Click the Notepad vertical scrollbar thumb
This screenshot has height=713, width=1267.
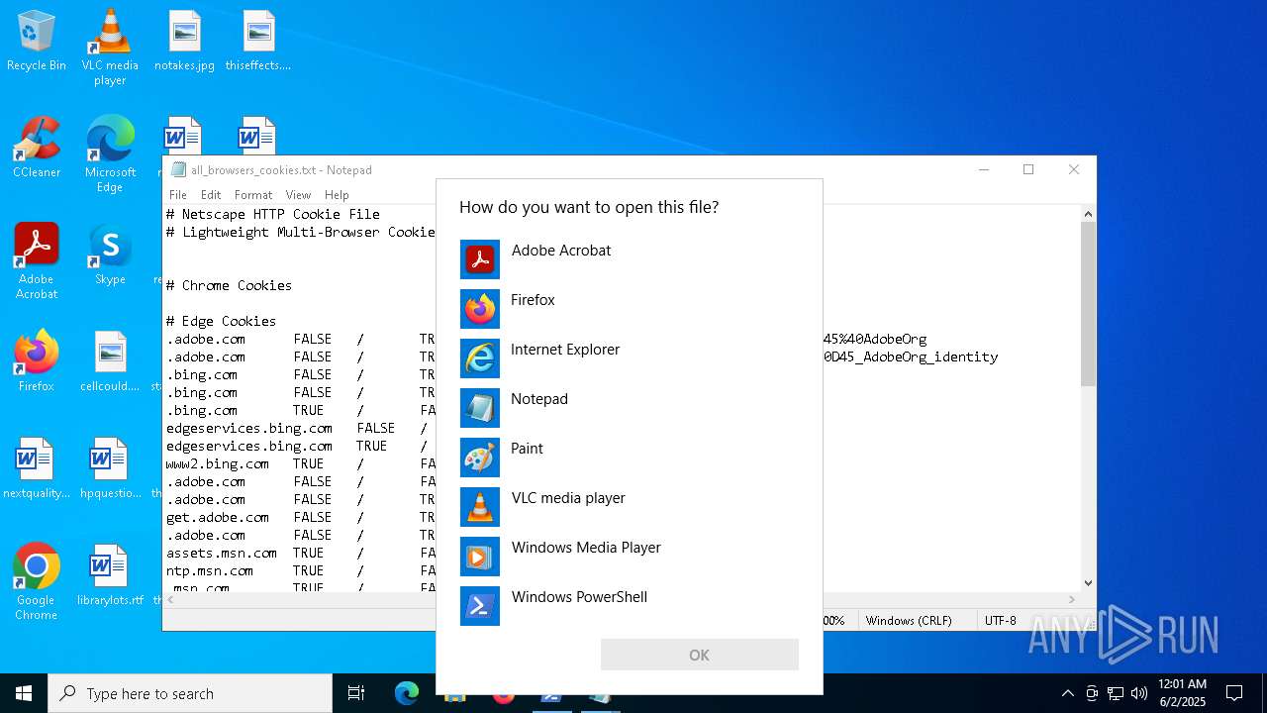click(1088, 303)
